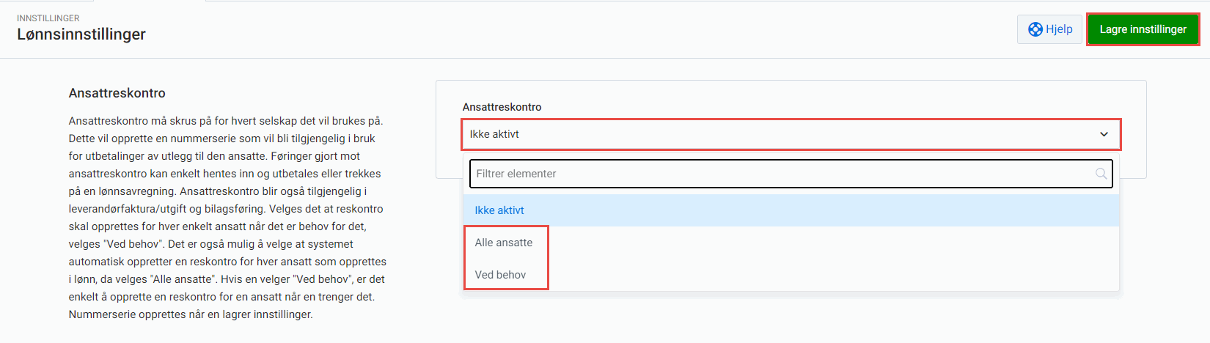Click the Lønnsinnstillinger page title
Screen dimensions: 1210x343
(x=81, y=34)
